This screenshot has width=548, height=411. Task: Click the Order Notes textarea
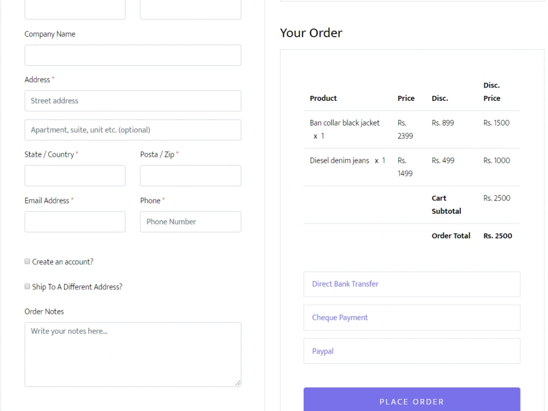tap(133, 355)
